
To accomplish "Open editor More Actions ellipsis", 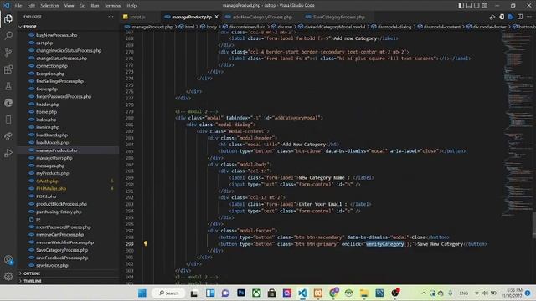I will point(529,17).
